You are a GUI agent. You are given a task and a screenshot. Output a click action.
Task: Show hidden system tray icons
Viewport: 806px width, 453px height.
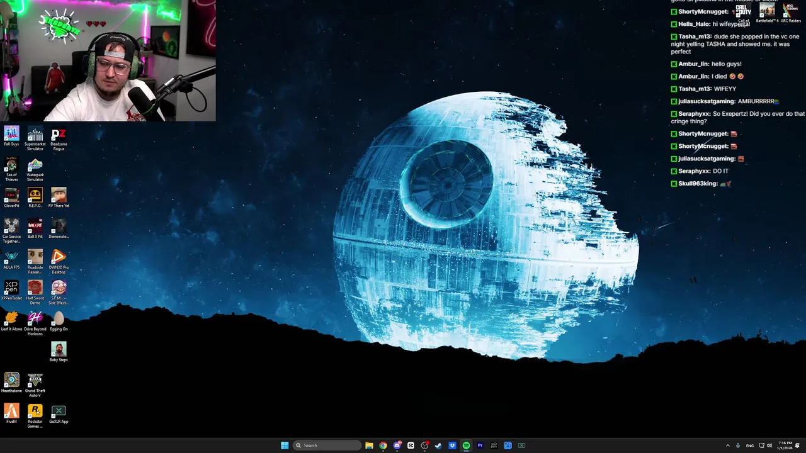(x=728, y=445)
